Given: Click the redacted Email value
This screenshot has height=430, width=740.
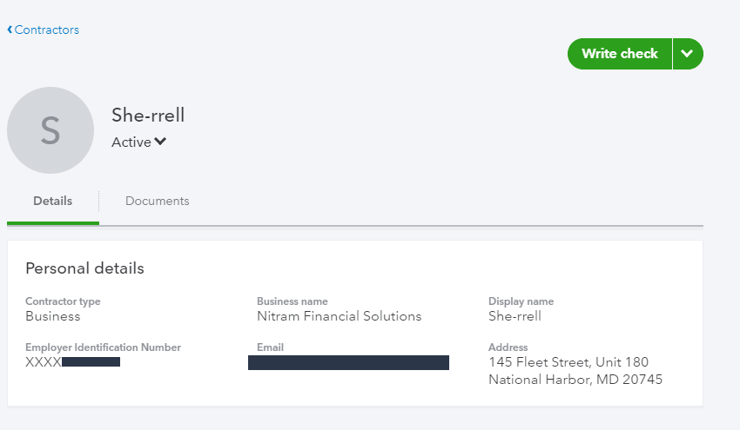Looking at the screenshot, I should (x=348, y=362).
